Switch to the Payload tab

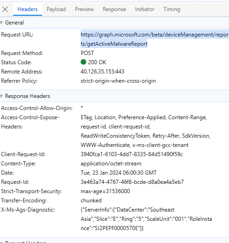[x=56, y=9]
